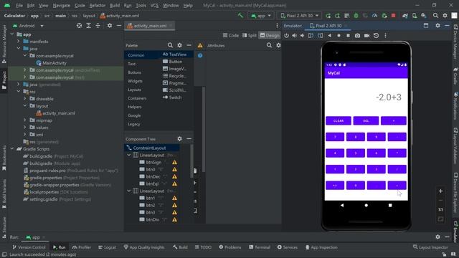Open the Android project view dropdown
This screenshot has height=258, width=459.
(28, 26)
